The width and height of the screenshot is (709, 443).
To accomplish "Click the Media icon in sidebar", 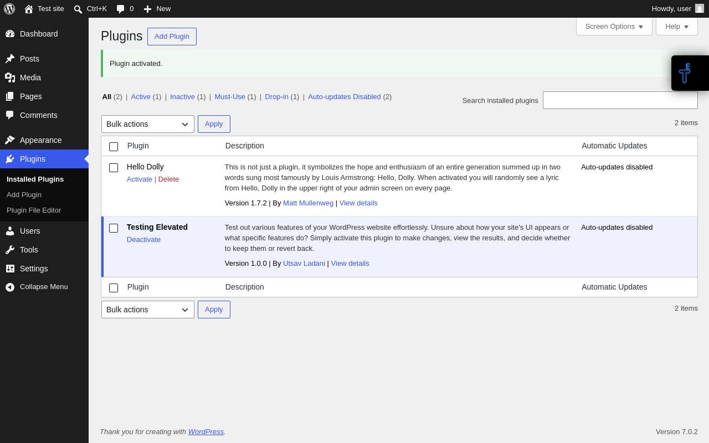I will point(10,78).
